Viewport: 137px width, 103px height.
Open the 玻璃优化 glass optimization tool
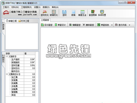(54, 13)
